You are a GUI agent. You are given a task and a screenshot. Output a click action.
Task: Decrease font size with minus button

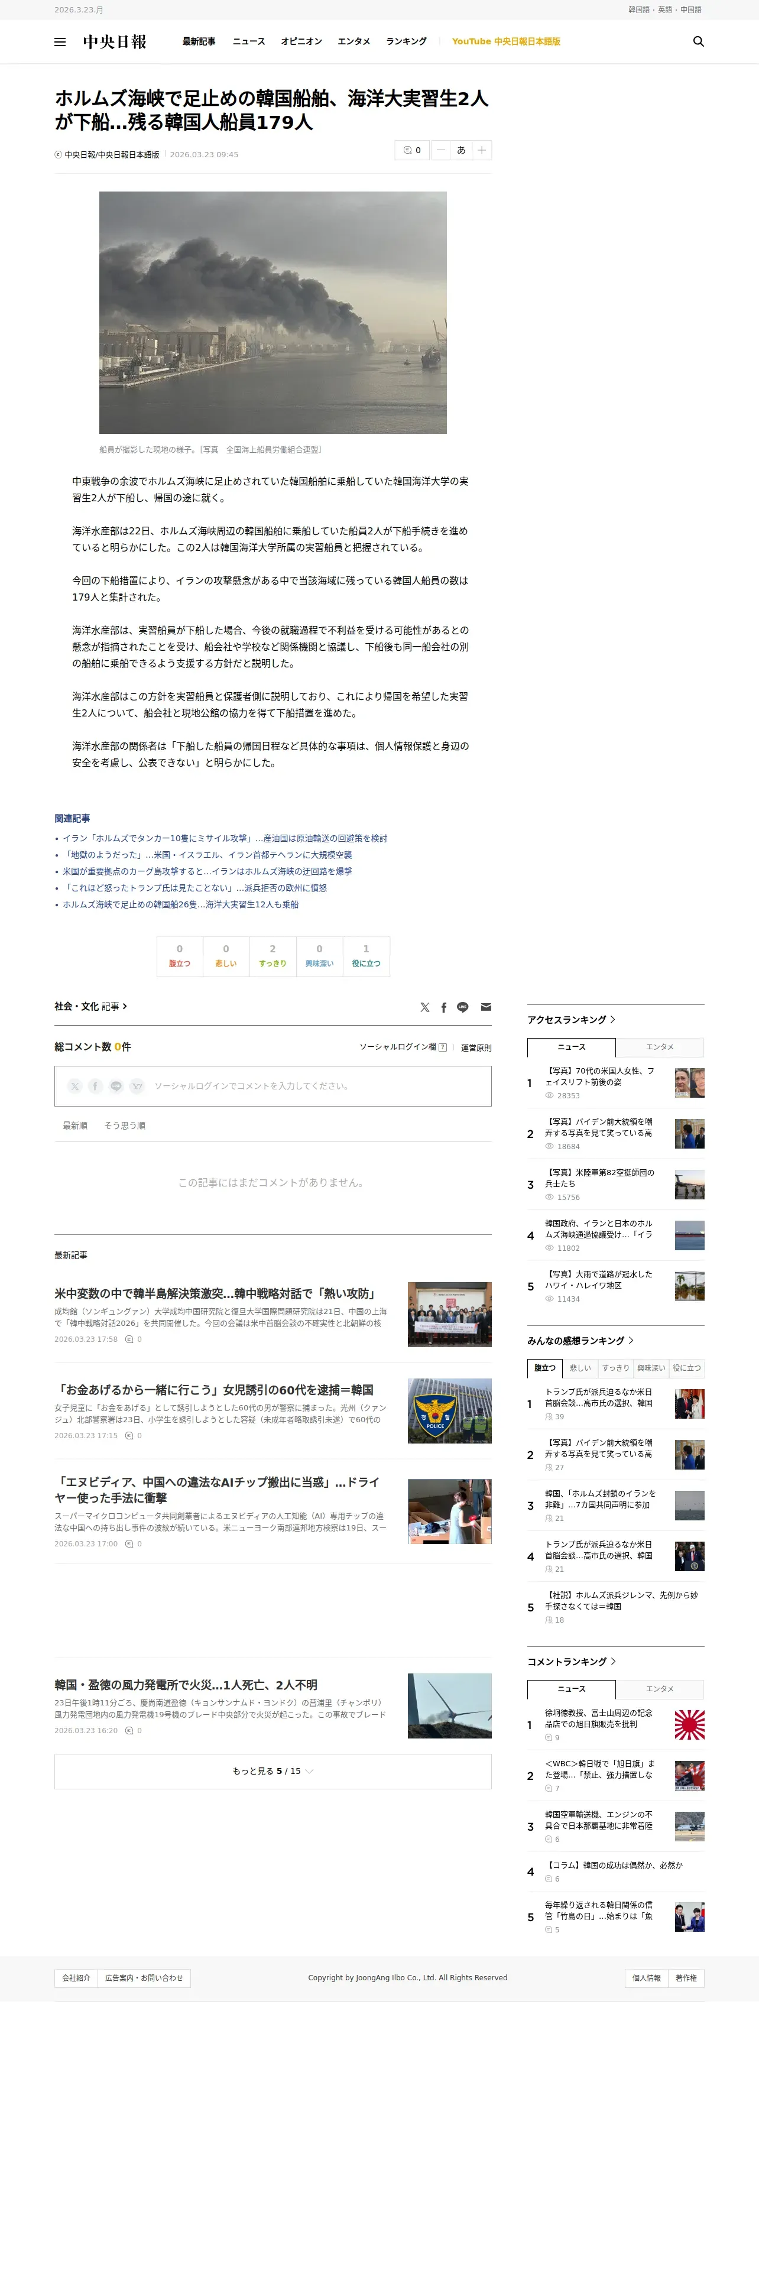coord(441,150)
